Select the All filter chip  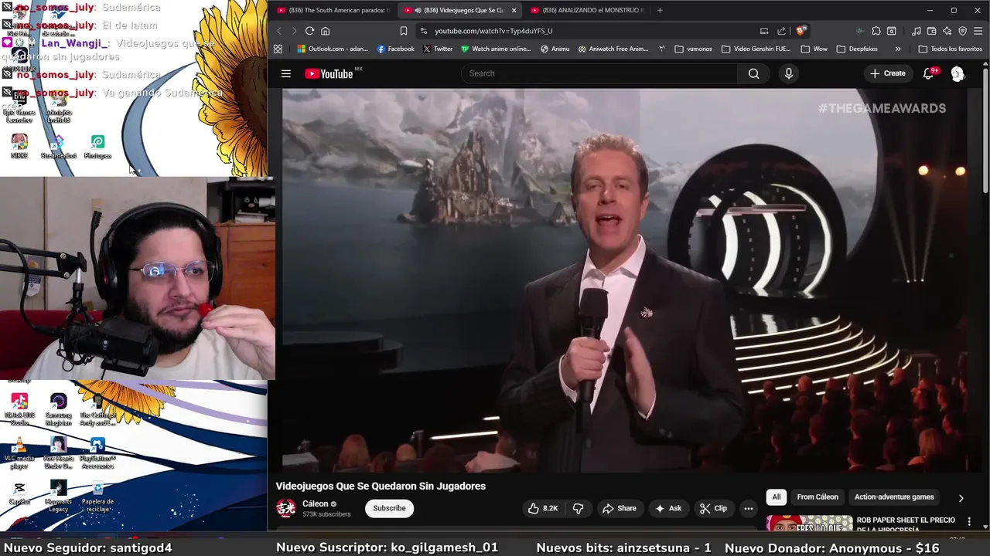777,497
